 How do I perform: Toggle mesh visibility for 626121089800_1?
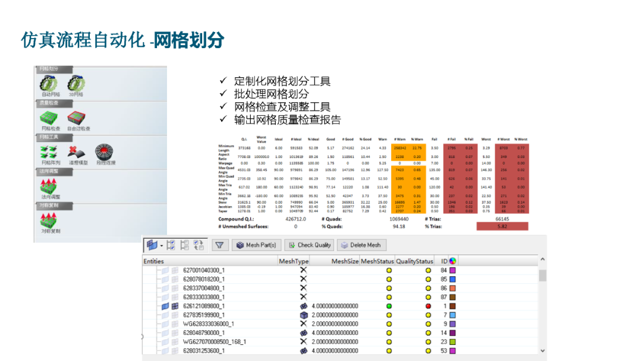pos(175,306)
